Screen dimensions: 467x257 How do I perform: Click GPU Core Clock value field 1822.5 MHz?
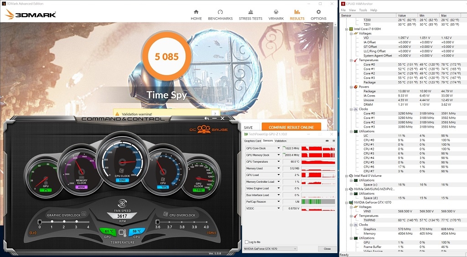pos(291,148)
